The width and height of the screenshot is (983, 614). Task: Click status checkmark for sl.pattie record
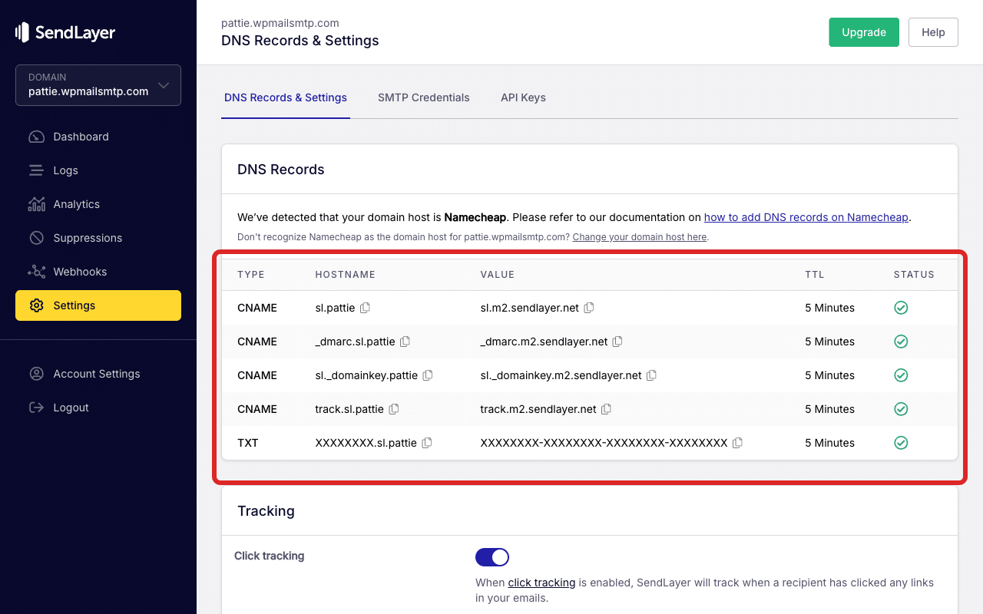coord(901,308)
